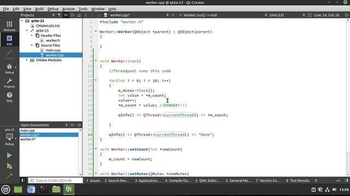
Task: Split the Open Documents panel
Action: (x=72, y=125)
